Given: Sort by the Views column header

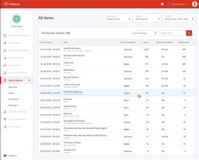Looking at the screenshot, I should (146, 42).
